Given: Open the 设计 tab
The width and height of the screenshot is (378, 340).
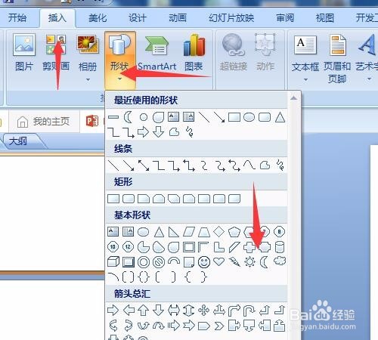Looking at the screenshot, I should [138, 18].
